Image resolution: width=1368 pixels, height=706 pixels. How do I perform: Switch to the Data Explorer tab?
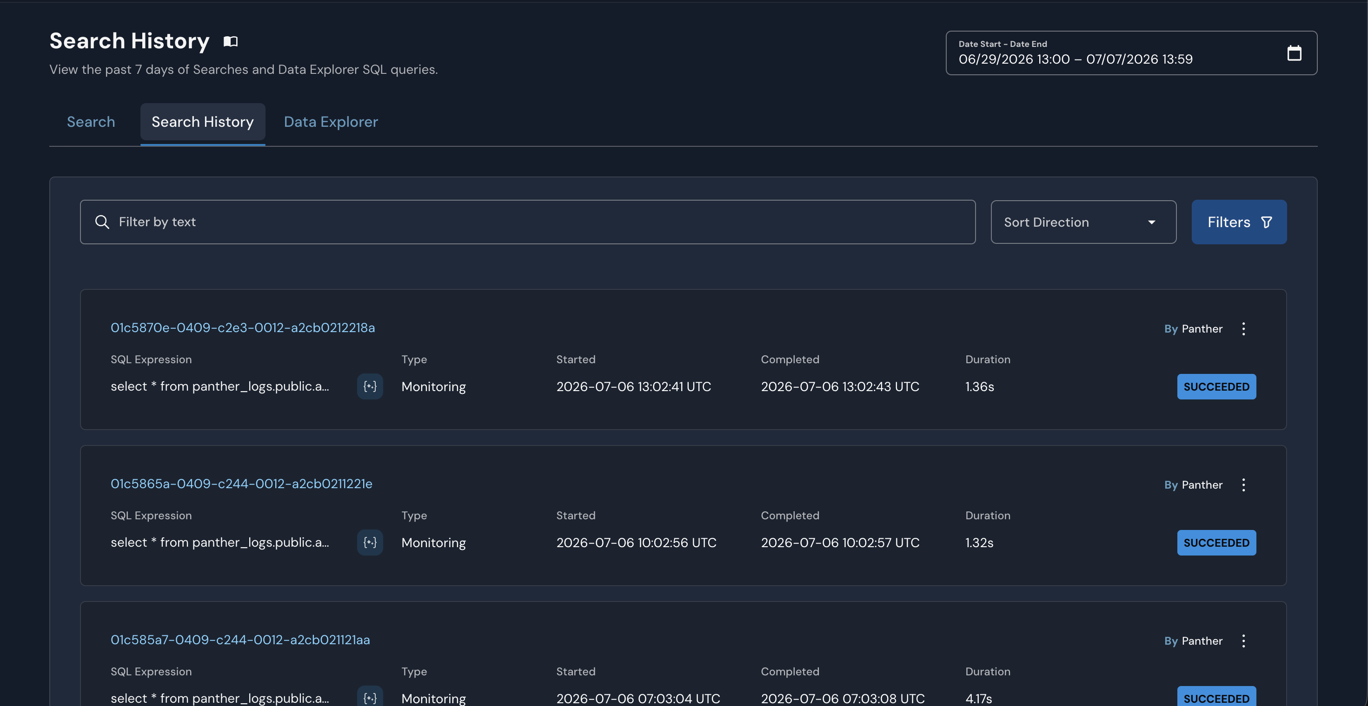tap(331, 122)
